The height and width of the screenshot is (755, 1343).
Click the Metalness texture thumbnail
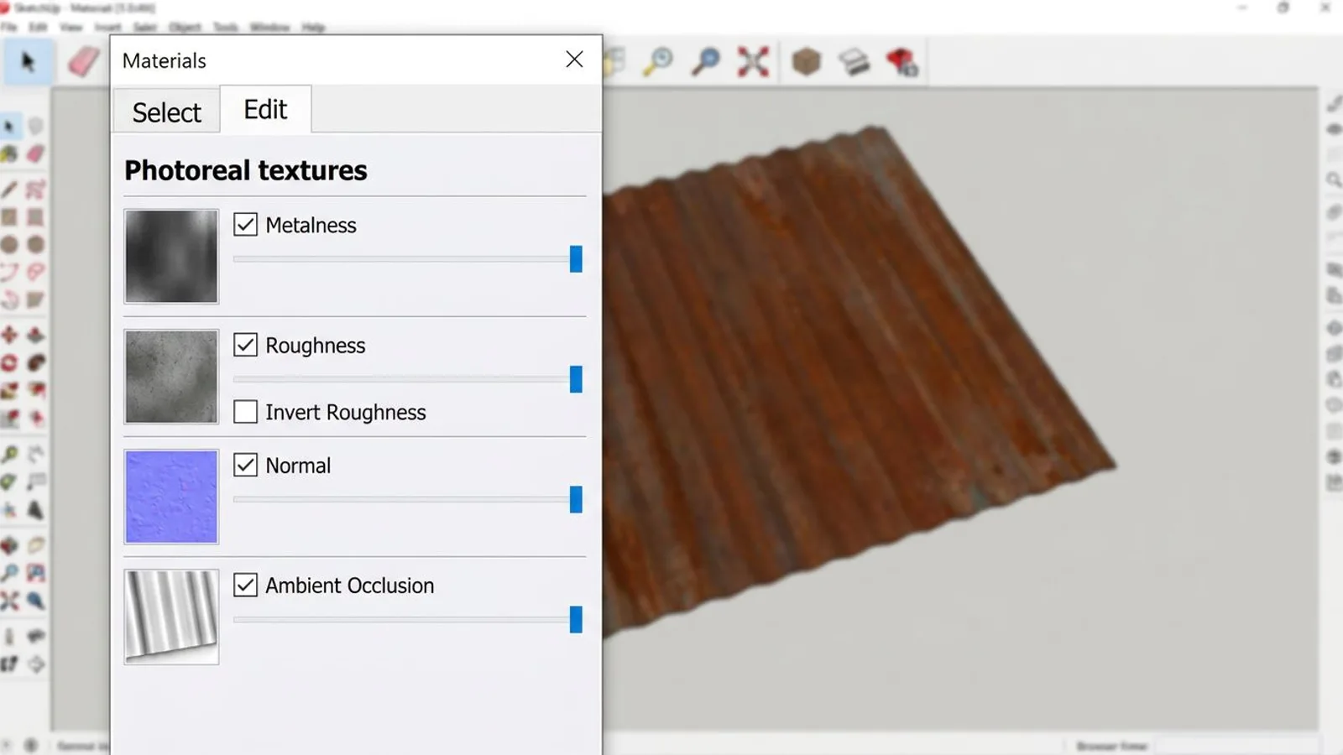tap(171, 256)
